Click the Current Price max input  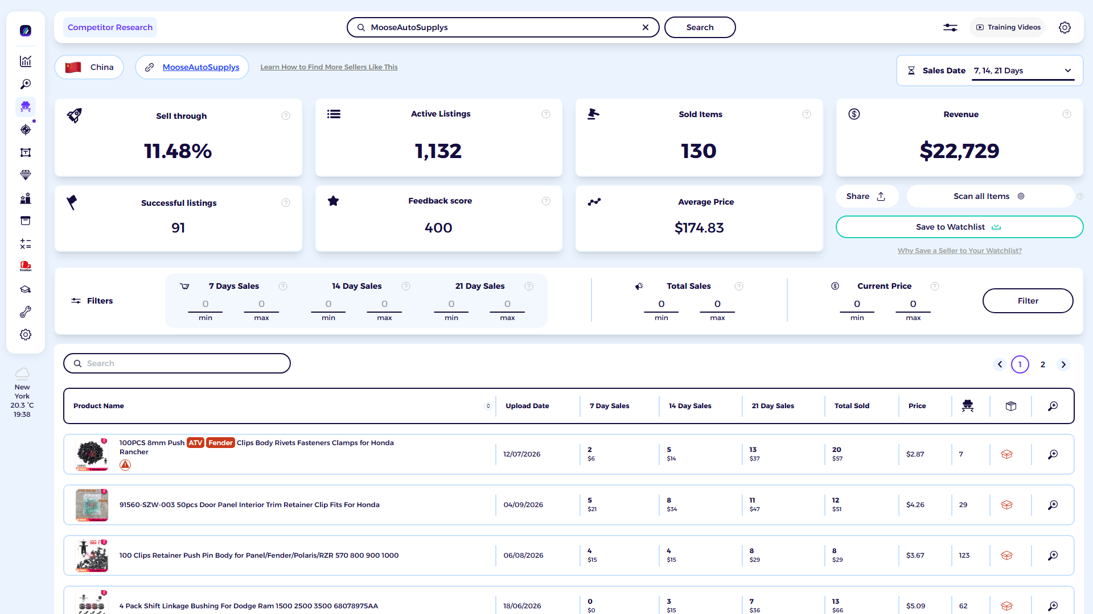coord(913,304)
